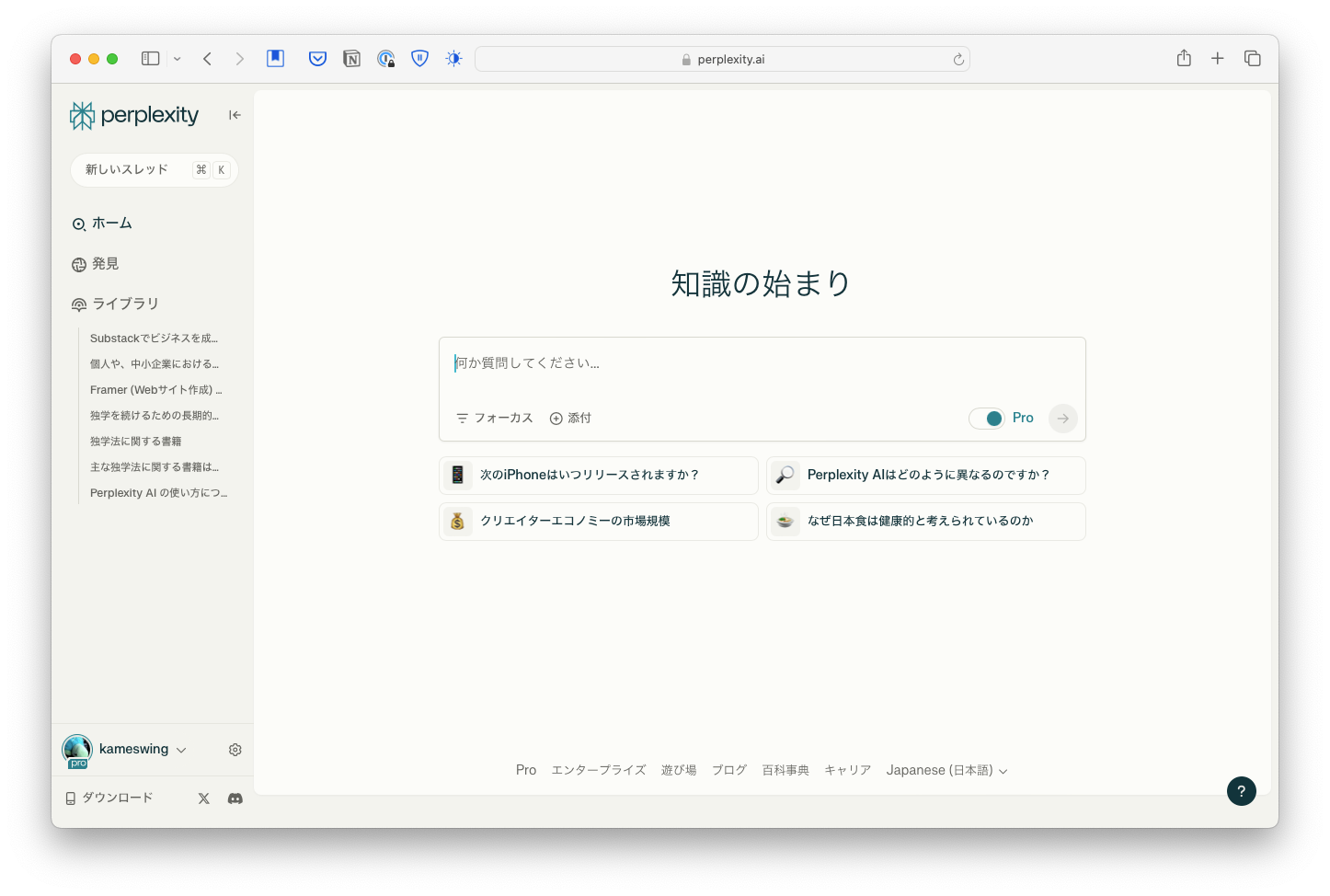The image size is (1330, 896).
Task: Open Safari tab group dropdown arrow
Action: pyautogui.click(x=178, y=59)
